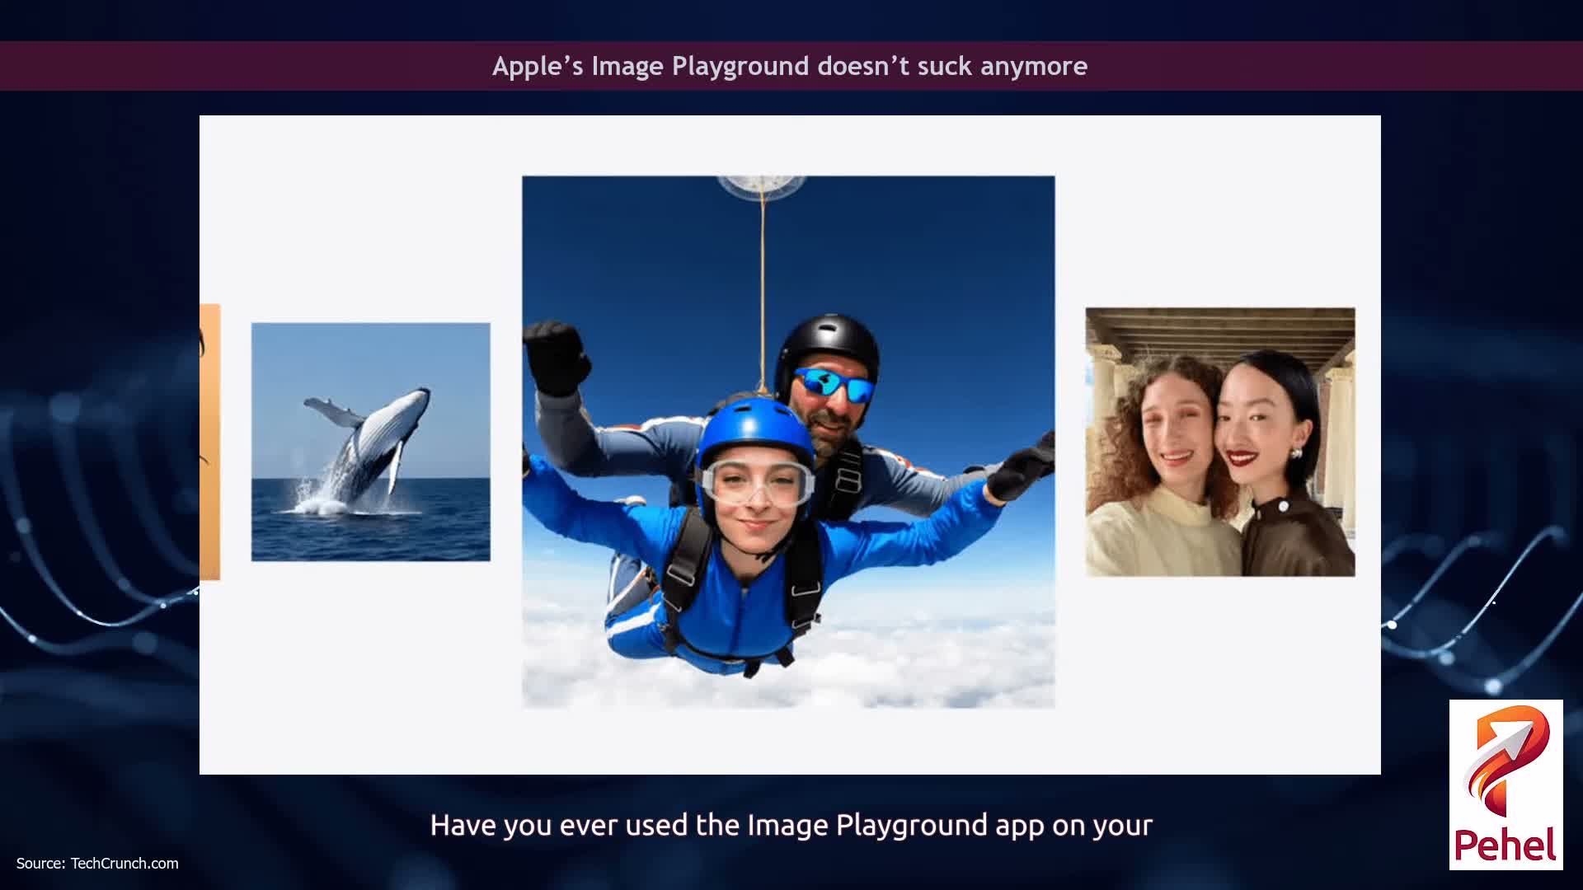Click the two women selfie image
Screen dimensions: 1583x890
(x=1220, y=442)
